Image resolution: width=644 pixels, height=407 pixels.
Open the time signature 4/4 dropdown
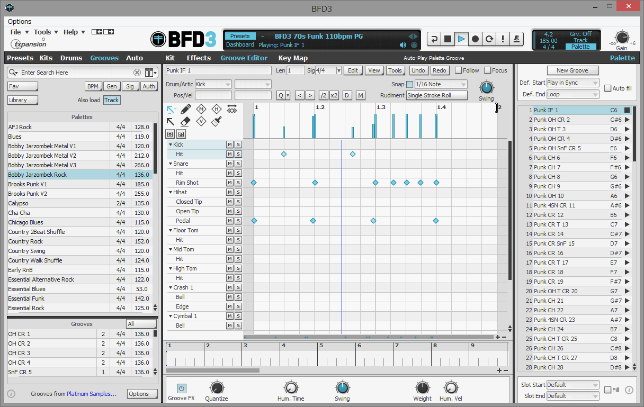coord(328,70)
